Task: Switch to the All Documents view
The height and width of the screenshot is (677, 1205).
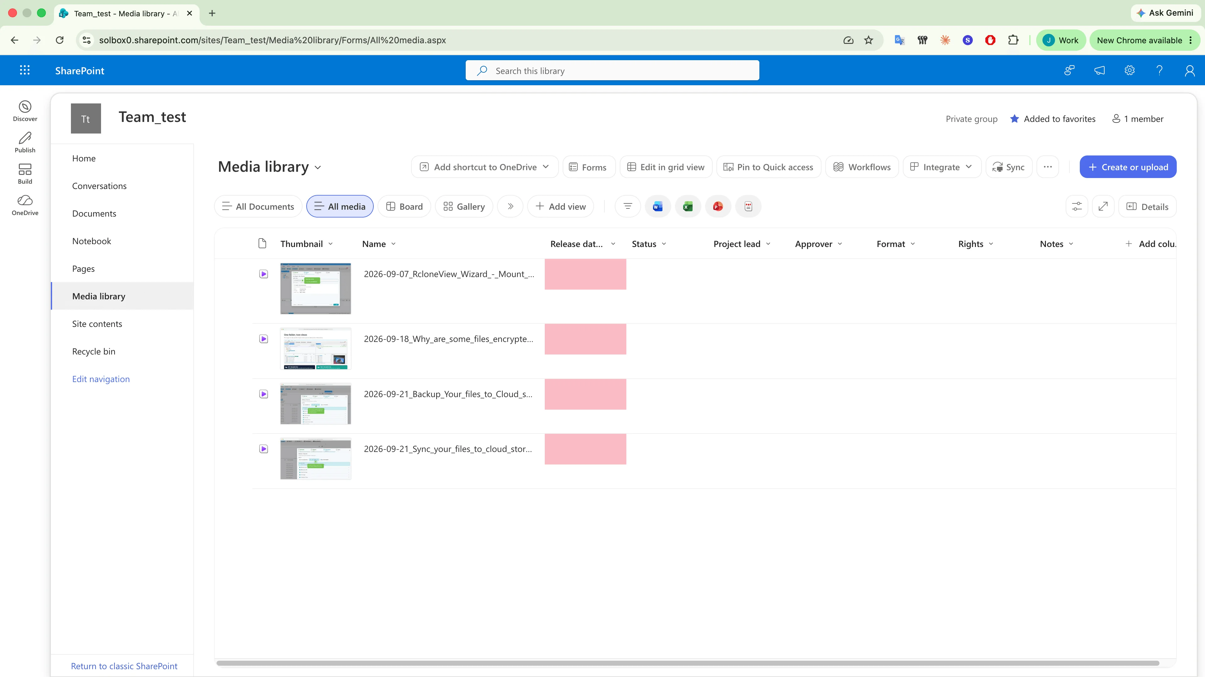Action: (x=258, y=206)
